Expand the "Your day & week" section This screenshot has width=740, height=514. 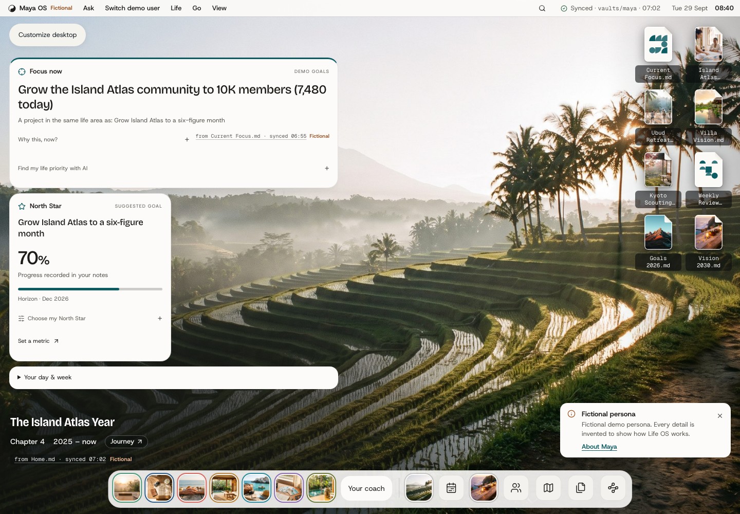(174, 377)
